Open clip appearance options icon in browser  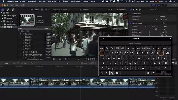[42, 9]
